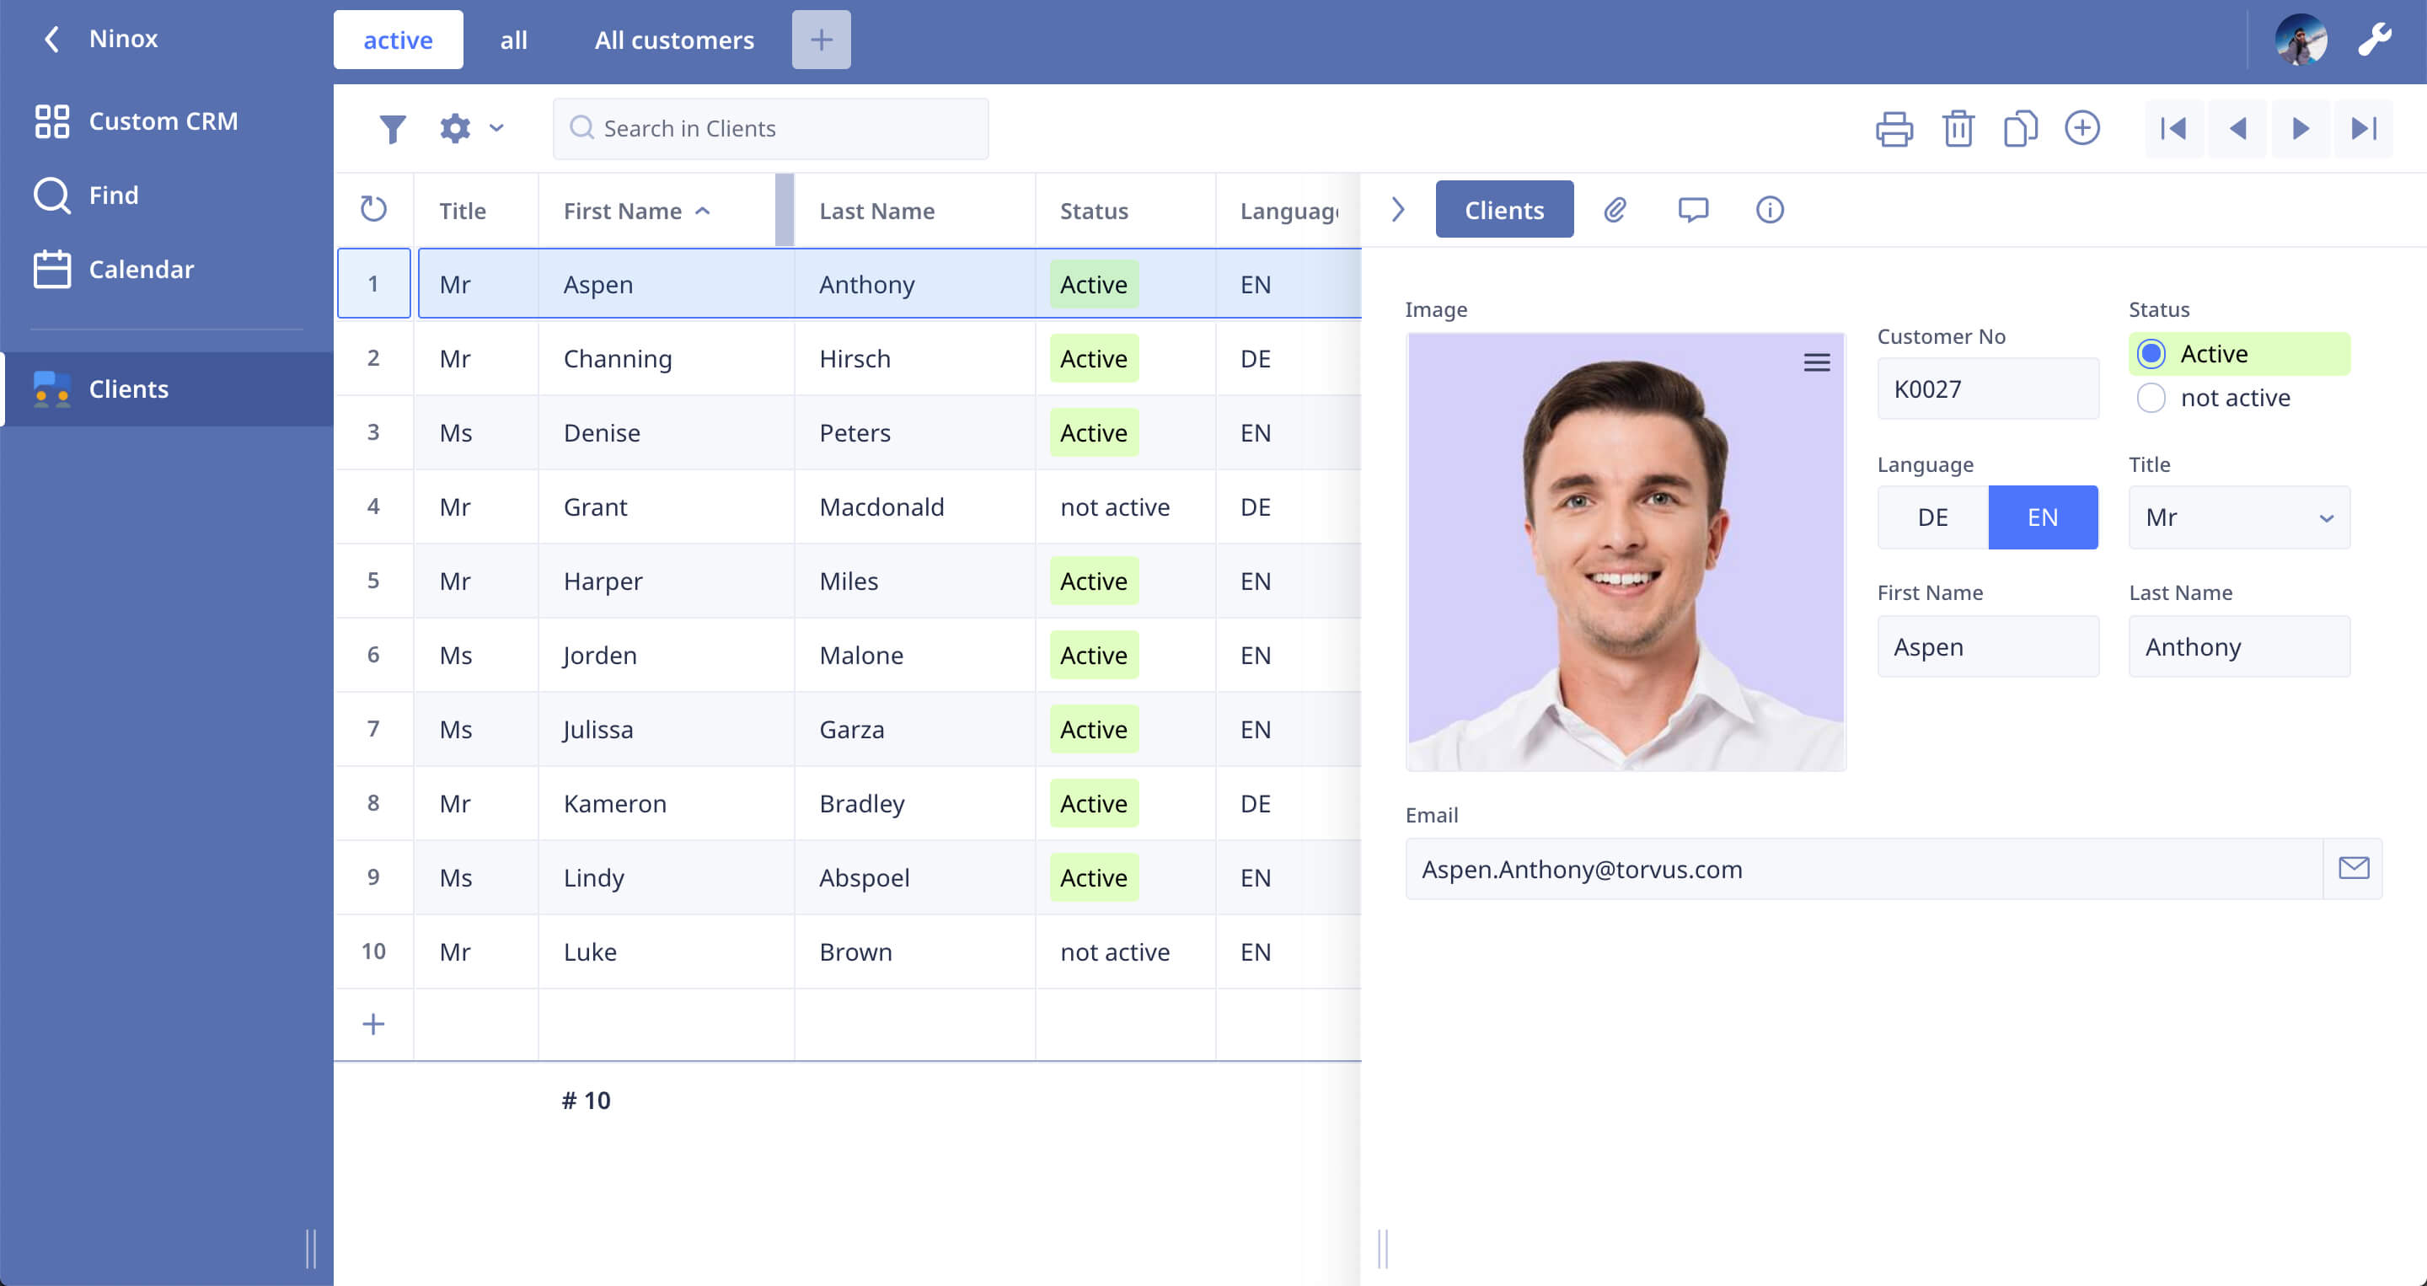Open the Last Name column header
2427x1286 pixels.
tap(913, 210)
